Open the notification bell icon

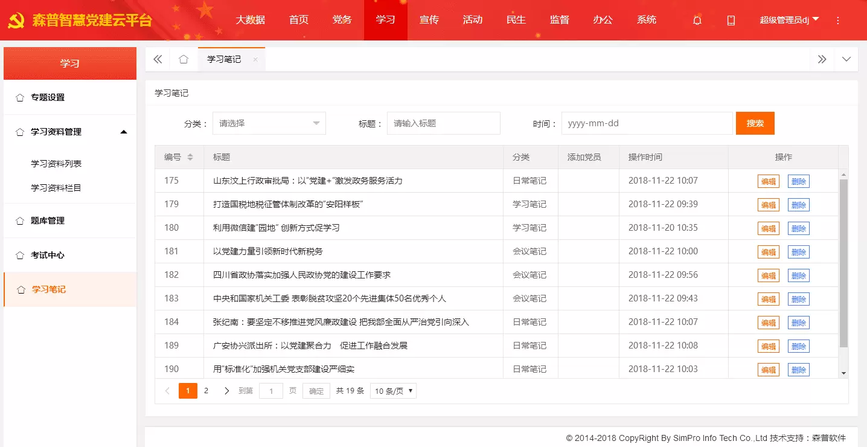click(x=697, y=20)
